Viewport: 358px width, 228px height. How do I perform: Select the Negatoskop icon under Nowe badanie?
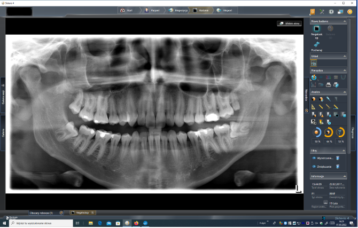(x=317, y=29)
